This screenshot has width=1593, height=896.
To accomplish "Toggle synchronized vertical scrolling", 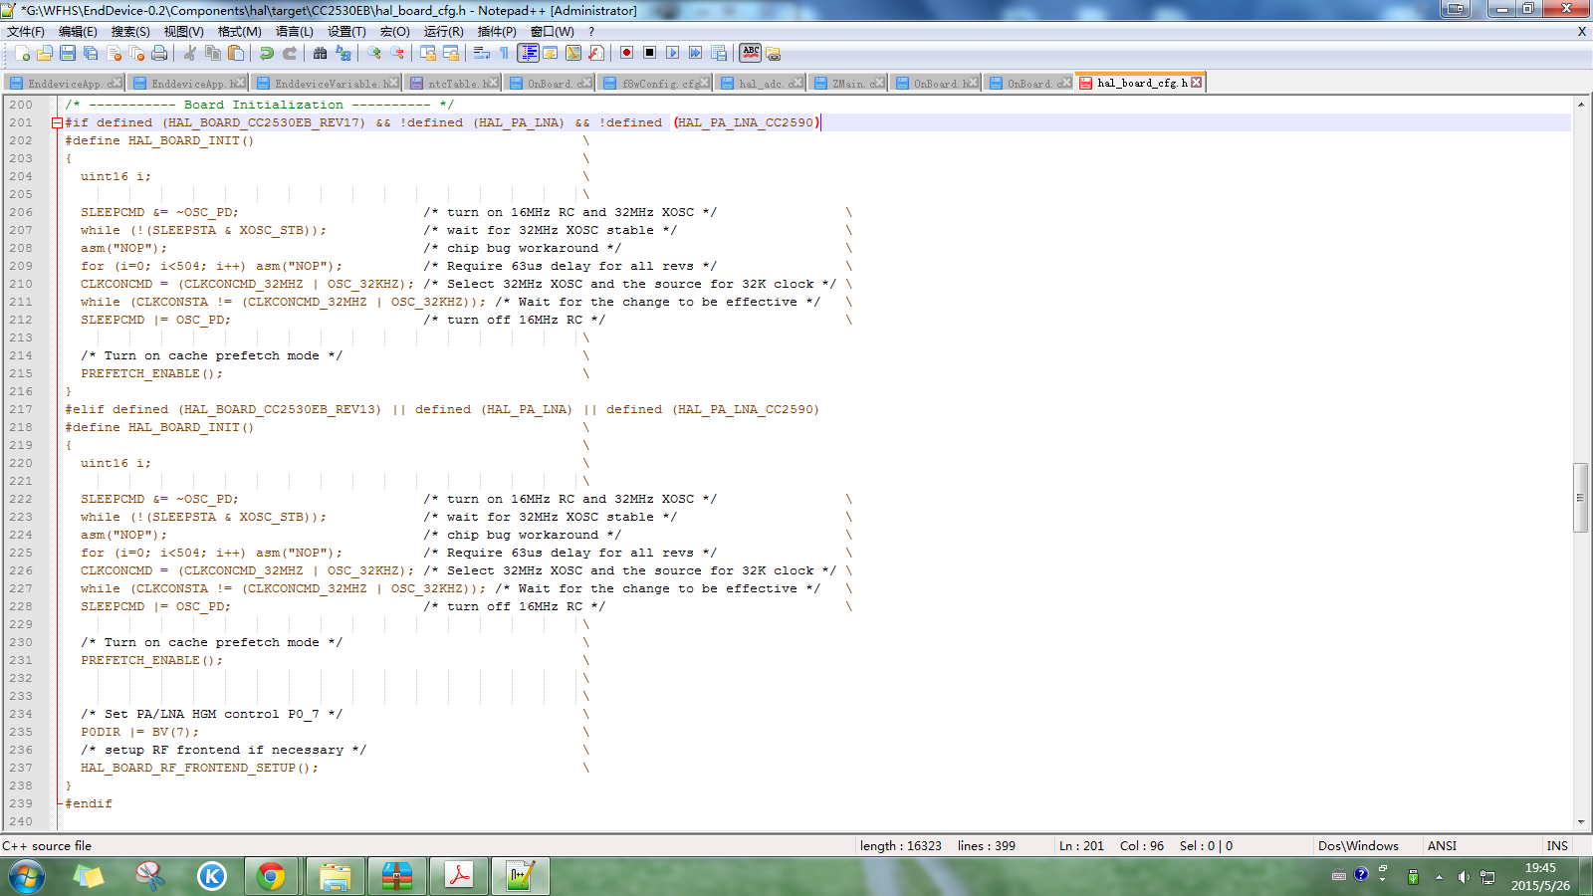I will 428,53.
